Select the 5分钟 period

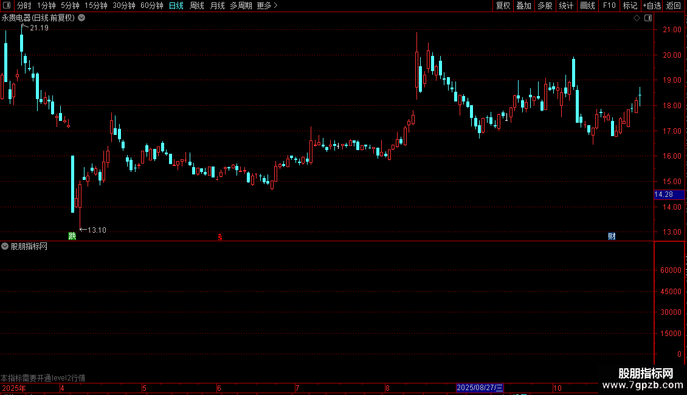tap(70, 5)
